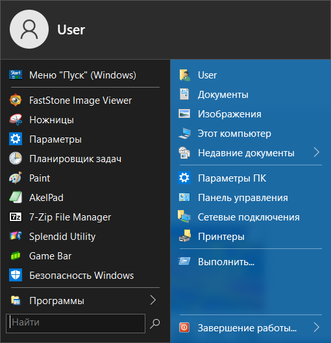This screenshot has height=343, width=331.
Task: Launch Splendid Utility icon
Action: click(16, 236)
